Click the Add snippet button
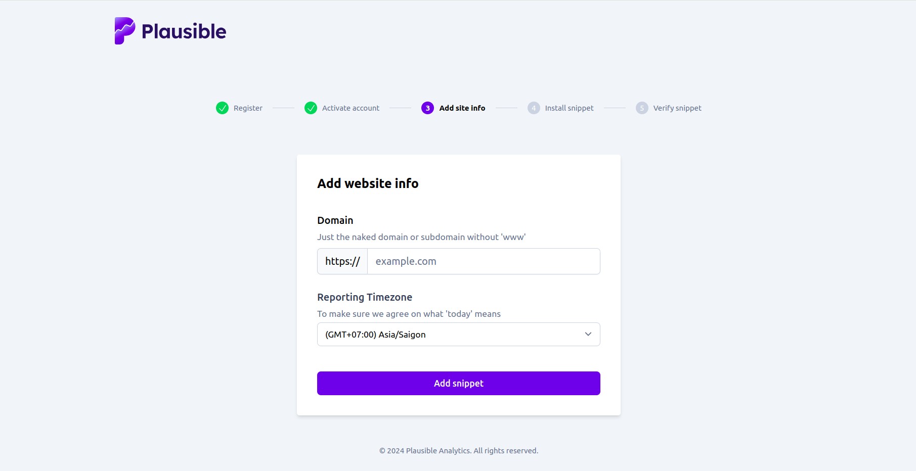 click(459, 384)
